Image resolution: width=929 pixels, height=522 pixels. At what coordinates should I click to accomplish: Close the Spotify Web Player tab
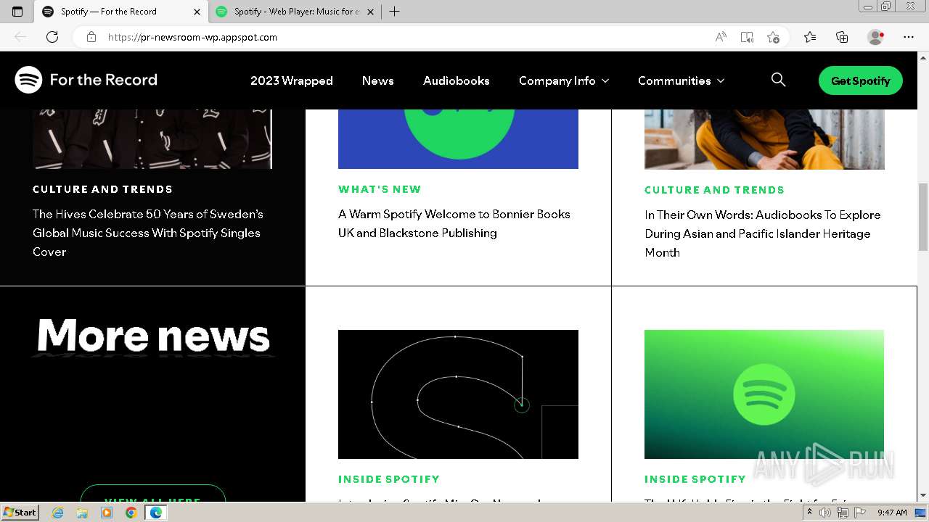[x=371, y=12]
